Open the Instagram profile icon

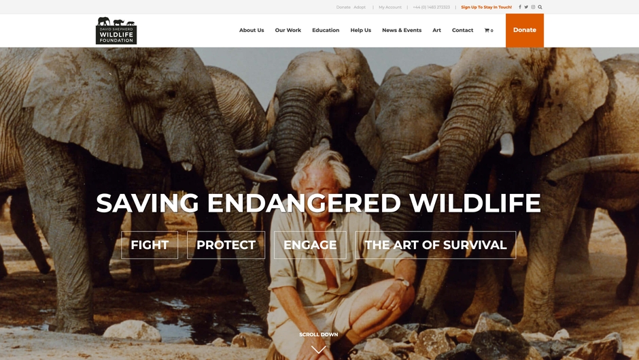tap(533, 7)
